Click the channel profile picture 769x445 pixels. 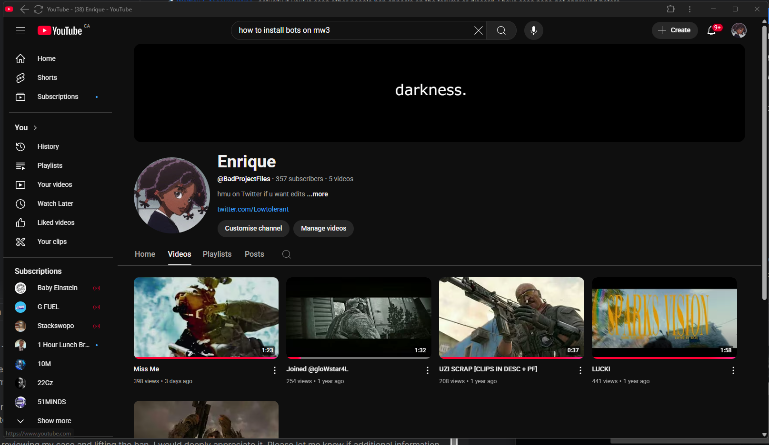(x=172, y=195)
